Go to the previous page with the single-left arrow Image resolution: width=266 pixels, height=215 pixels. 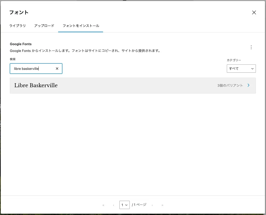(113, 205)
